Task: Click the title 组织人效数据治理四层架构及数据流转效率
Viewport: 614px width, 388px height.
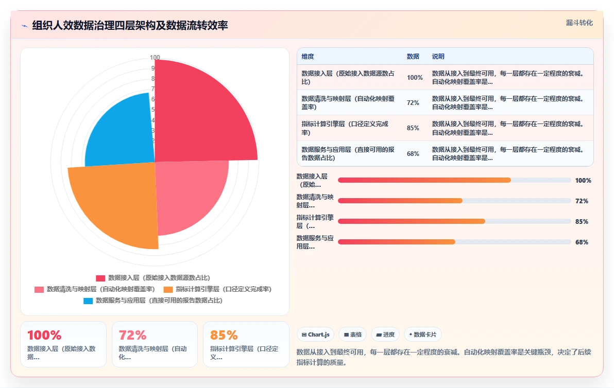Action: click(x=130, y=25)
